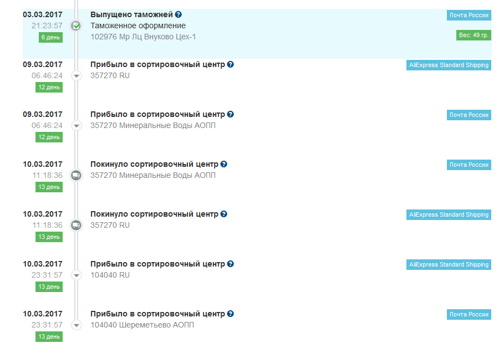499x353 pixels.
Task: Click arrow marker for Шереметьево АОПП arrival
Action: 77,325
